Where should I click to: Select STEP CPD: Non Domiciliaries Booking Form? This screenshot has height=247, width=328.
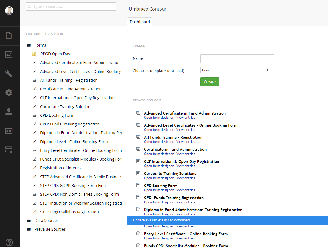(x=79, y=195)
